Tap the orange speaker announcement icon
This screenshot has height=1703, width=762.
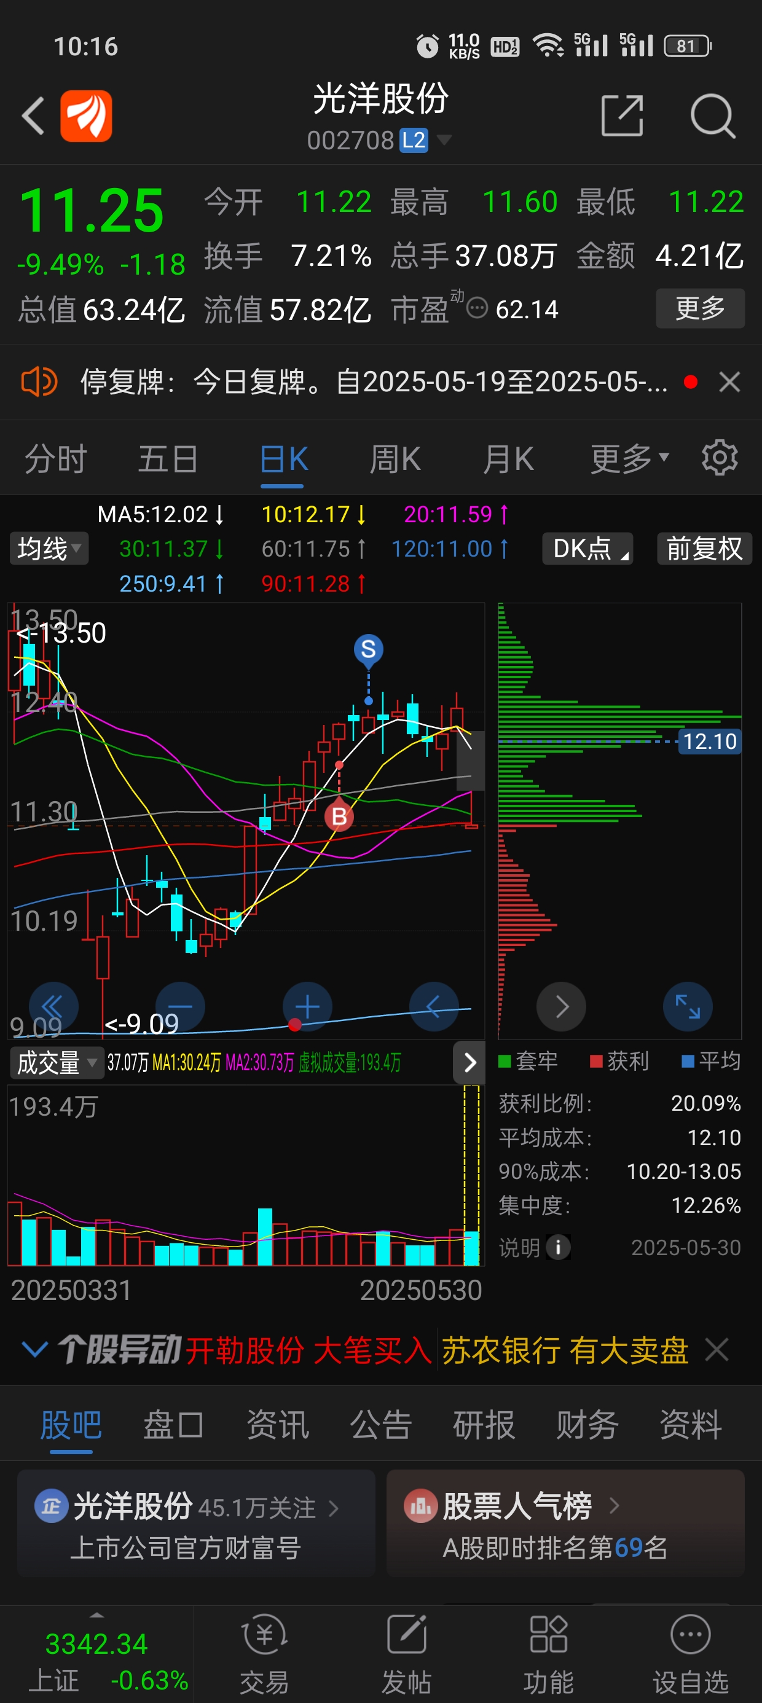(39, 382)
